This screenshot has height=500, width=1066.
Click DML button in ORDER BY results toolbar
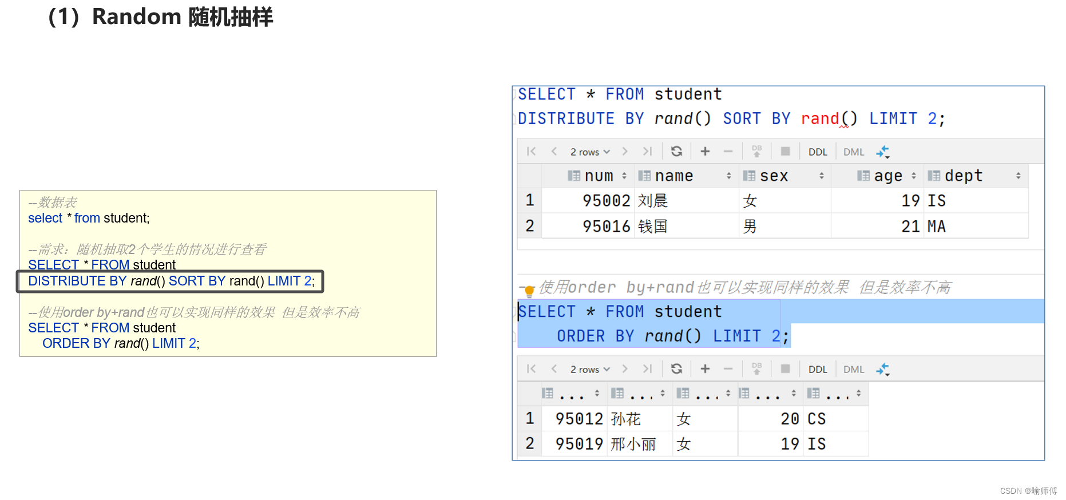click(854, 369)
